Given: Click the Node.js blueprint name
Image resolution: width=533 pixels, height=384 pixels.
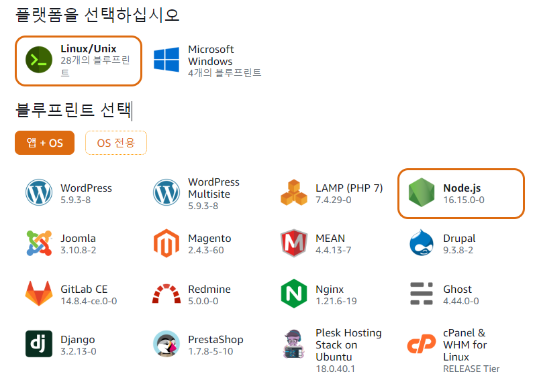Looking at the screenshot, I should point(462,188).
